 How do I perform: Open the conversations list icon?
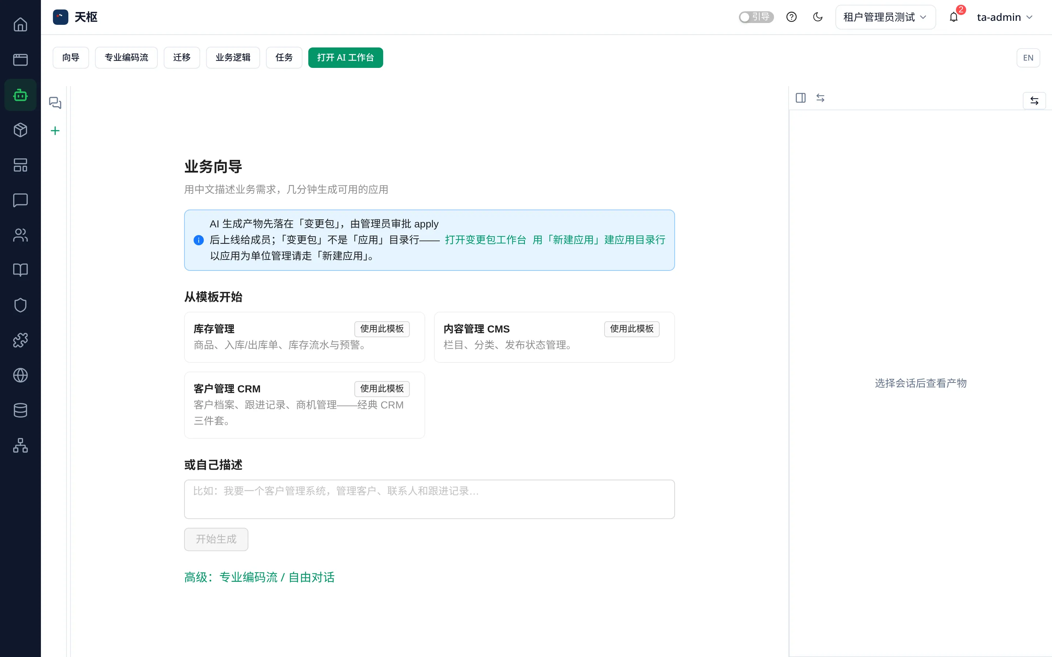click(55, 103)
